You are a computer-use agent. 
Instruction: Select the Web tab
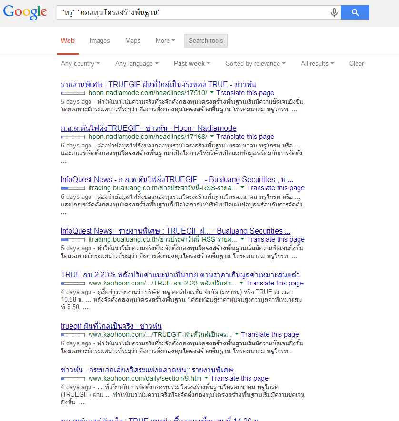coord(68,40)
